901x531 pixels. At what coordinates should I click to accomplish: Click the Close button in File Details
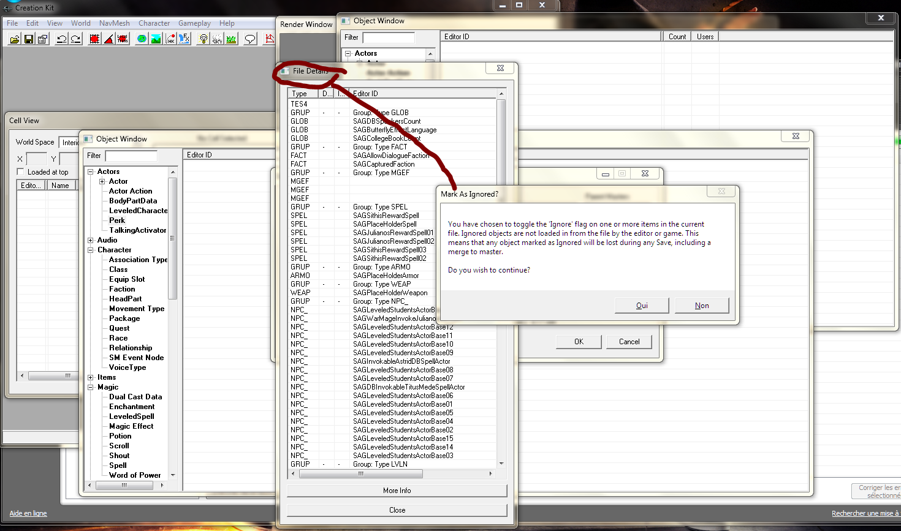click(397, 510)
